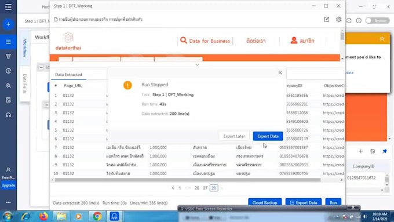
Task: Click the CompanyID header in background panel
Action: (x=363, y=166)
